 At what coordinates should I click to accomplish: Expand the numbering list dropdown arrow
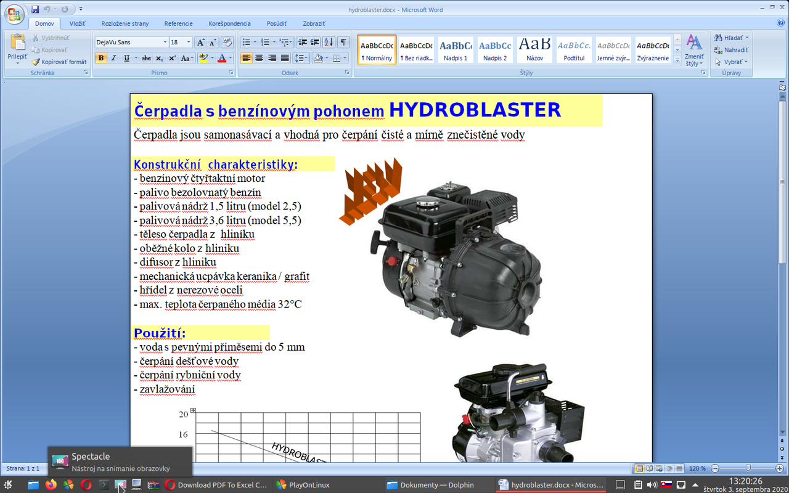coord(274,43)
